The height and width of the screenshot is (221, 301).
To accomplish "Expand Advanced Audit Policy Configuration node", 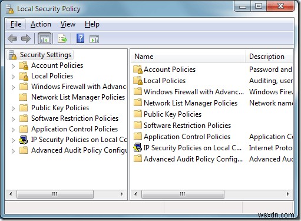I will tap(13, 151).
